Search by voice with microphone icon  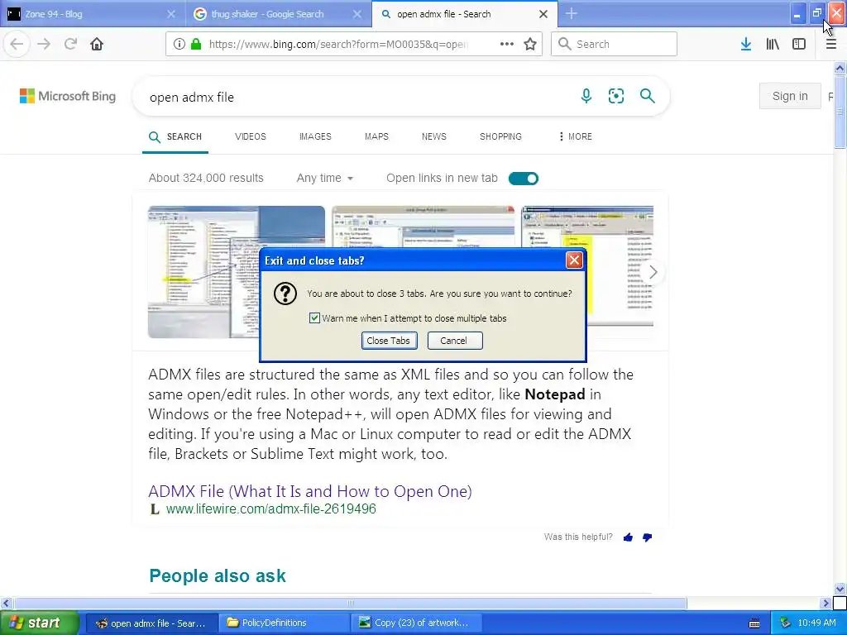tap(586, 96)
